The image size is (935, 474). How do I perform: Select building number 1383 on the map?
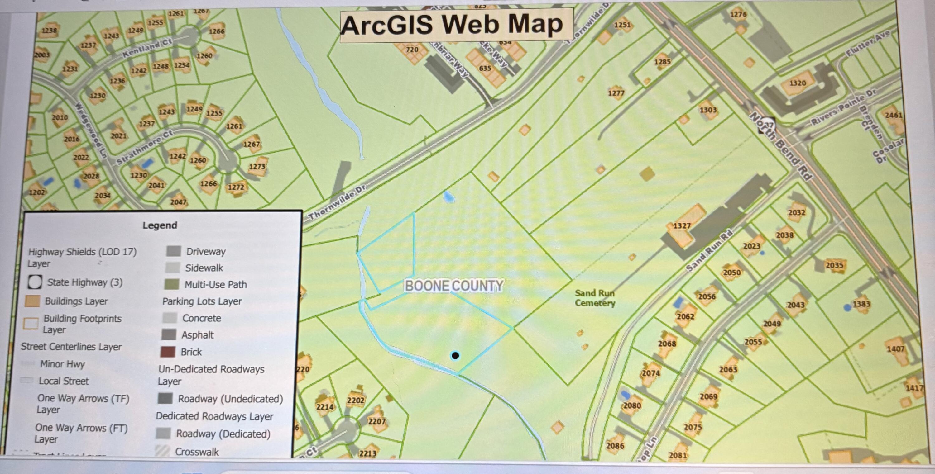[x=861, y=304]
